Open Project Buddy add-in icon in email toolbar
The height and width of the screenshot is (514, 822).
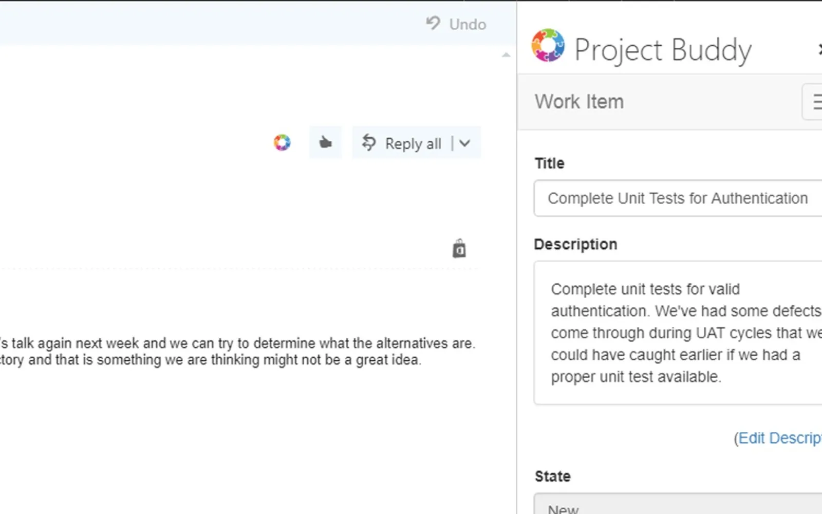click(x=282, y=142)
